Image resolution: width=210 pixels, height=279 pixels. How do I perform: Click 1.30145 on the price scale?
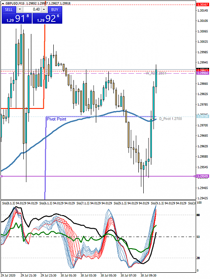[x=203, y=11]
